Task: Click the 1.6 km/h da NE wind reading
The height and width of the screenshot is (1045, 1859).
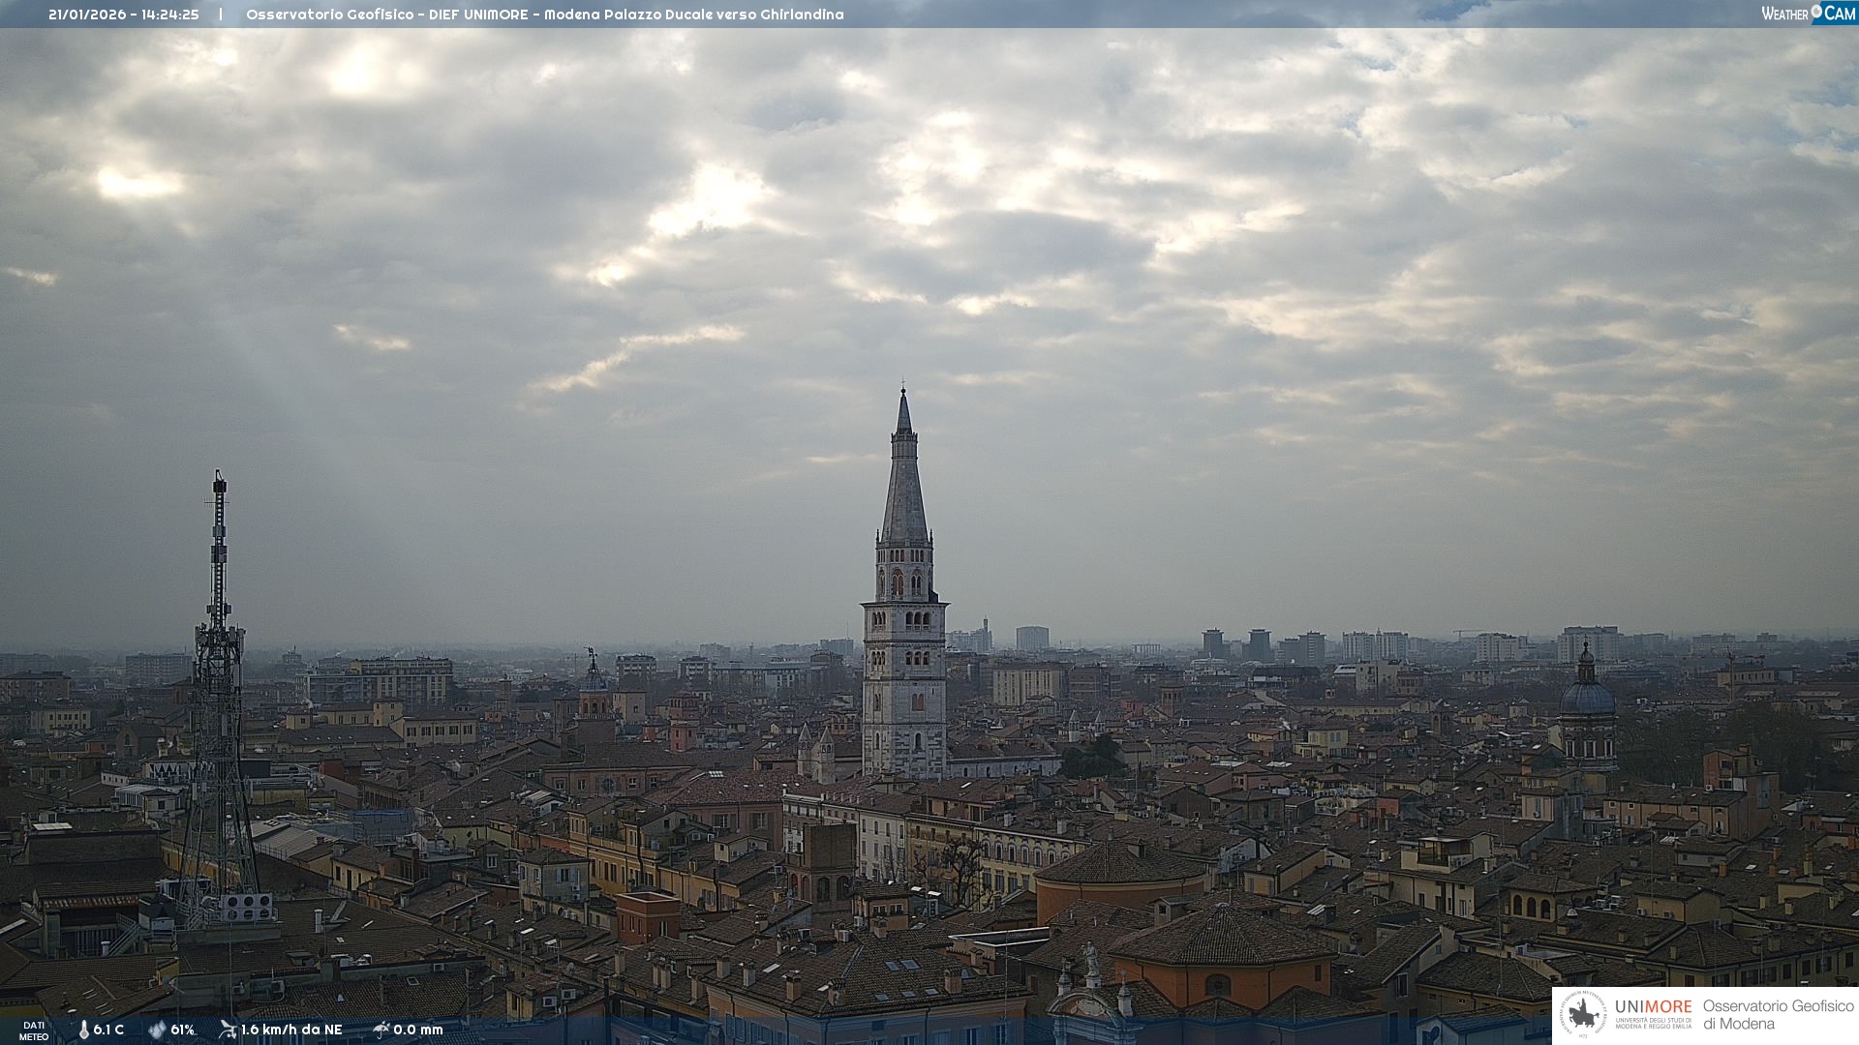Action: click(291, 1030)
